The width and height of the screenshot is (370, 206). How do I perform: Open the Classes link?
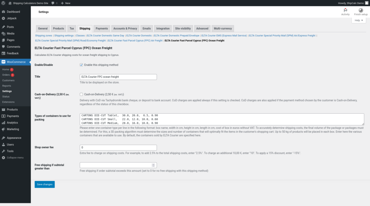tap(80, 36)
